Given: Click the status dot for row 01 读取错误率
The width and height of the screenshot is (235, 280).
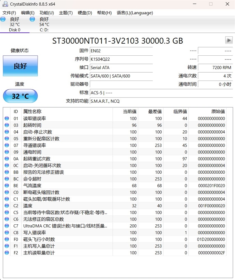Looking at the screenshot, I should coord(7,118).
